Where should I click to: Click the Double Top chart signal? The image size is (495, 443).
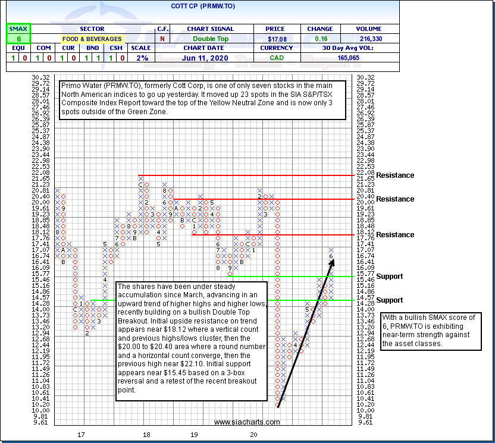point(212,39)
